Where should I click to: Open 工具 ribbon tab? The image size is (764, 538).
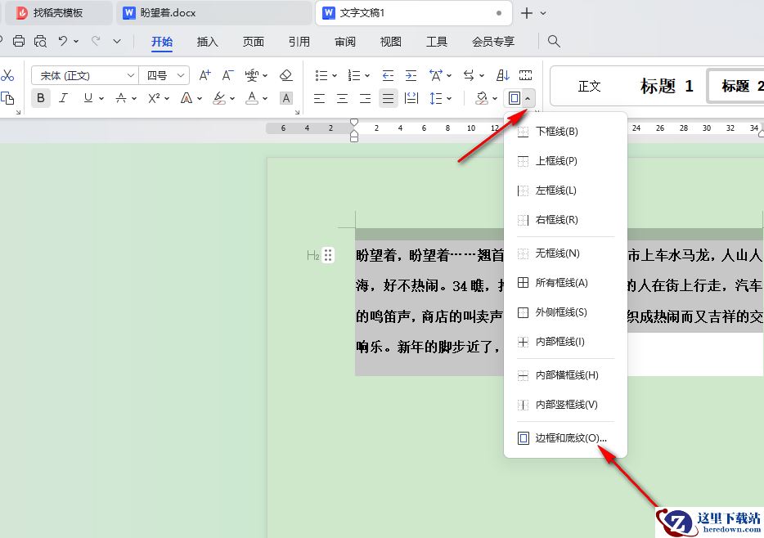[x=437, y=42]
